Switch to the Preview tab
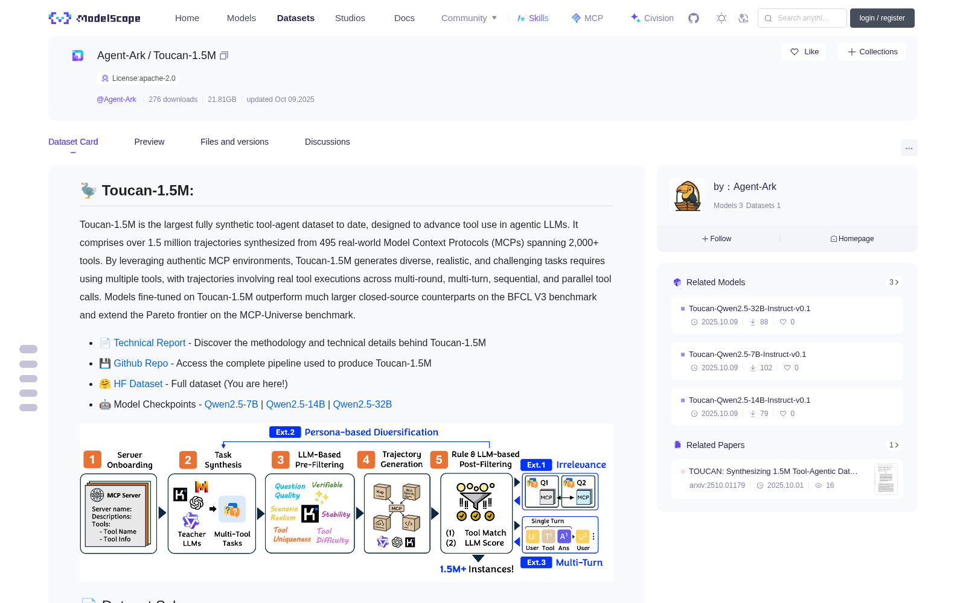Image resolution: width=966 pixels, height=603 pixels. pos(149,142)
